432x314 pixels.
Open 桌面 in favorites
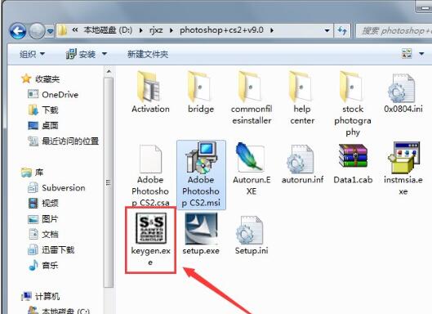pos(43,126)
